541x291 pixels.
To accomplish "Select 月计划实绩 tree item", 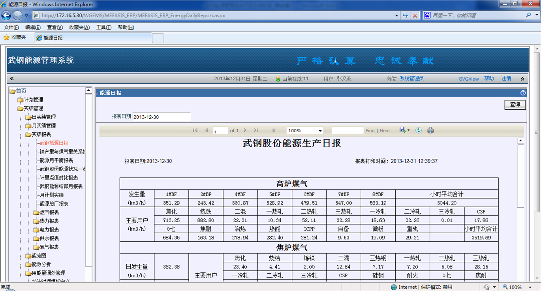I will (52, 195).
